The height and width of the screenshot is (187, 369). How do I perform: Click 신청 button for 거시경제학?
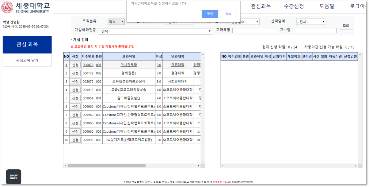[75, 65]
